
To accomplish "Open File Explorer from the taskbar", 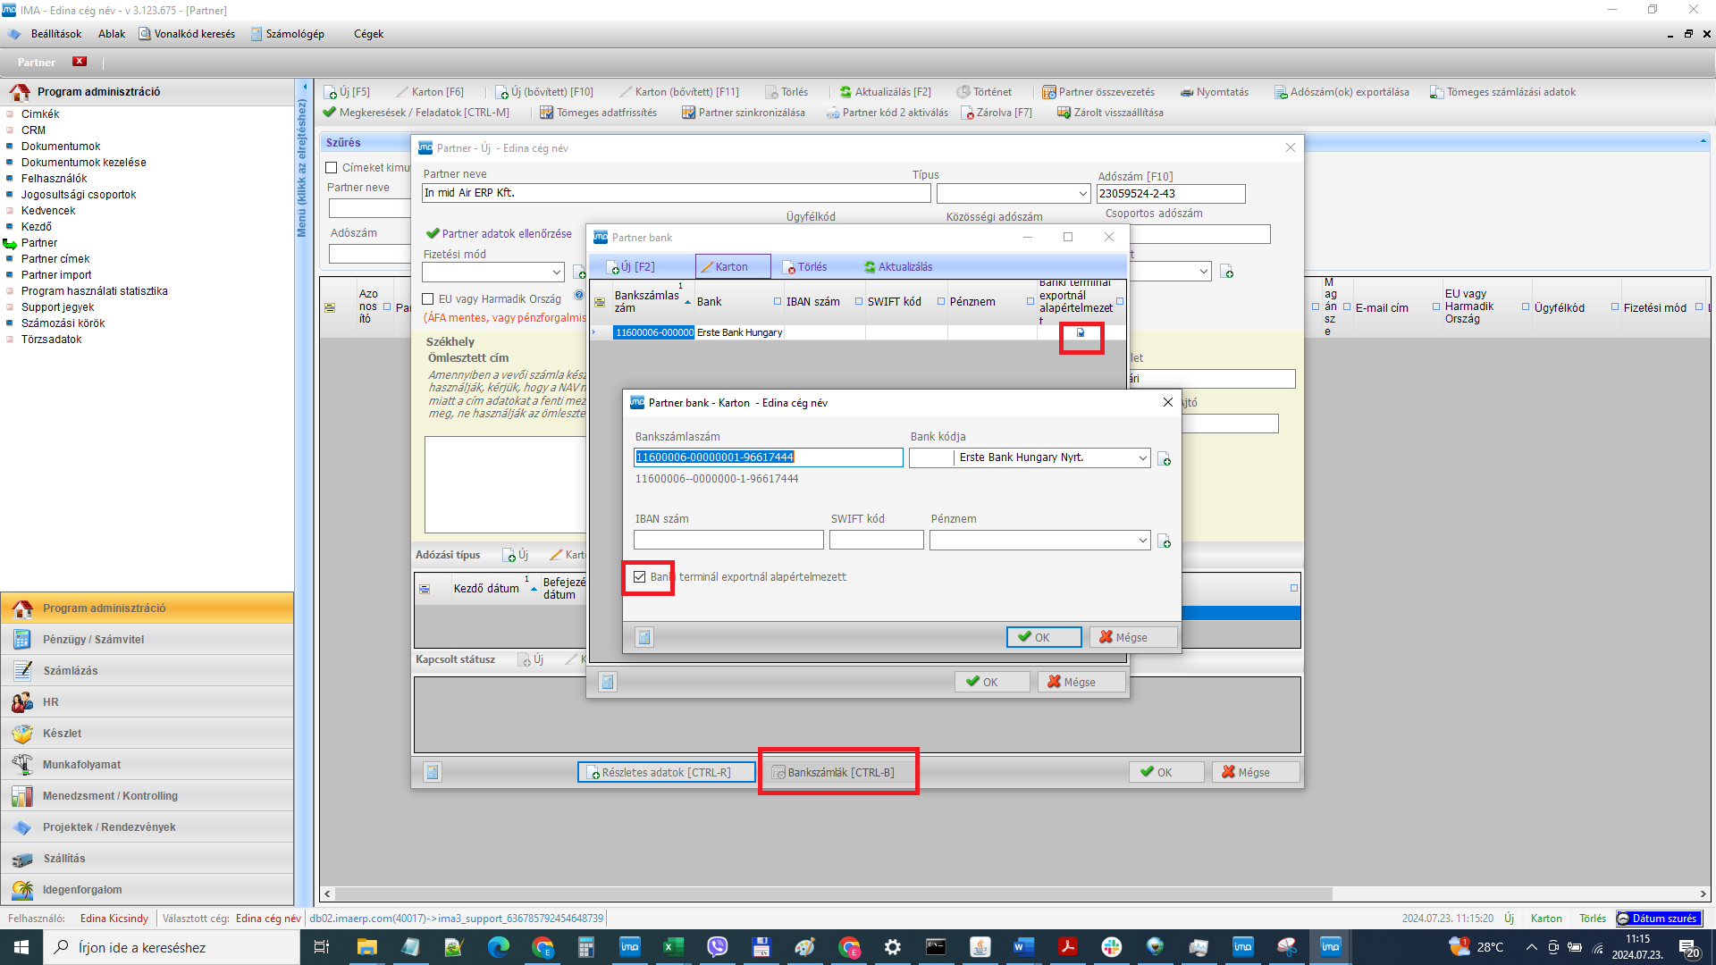I will (366, 947).
